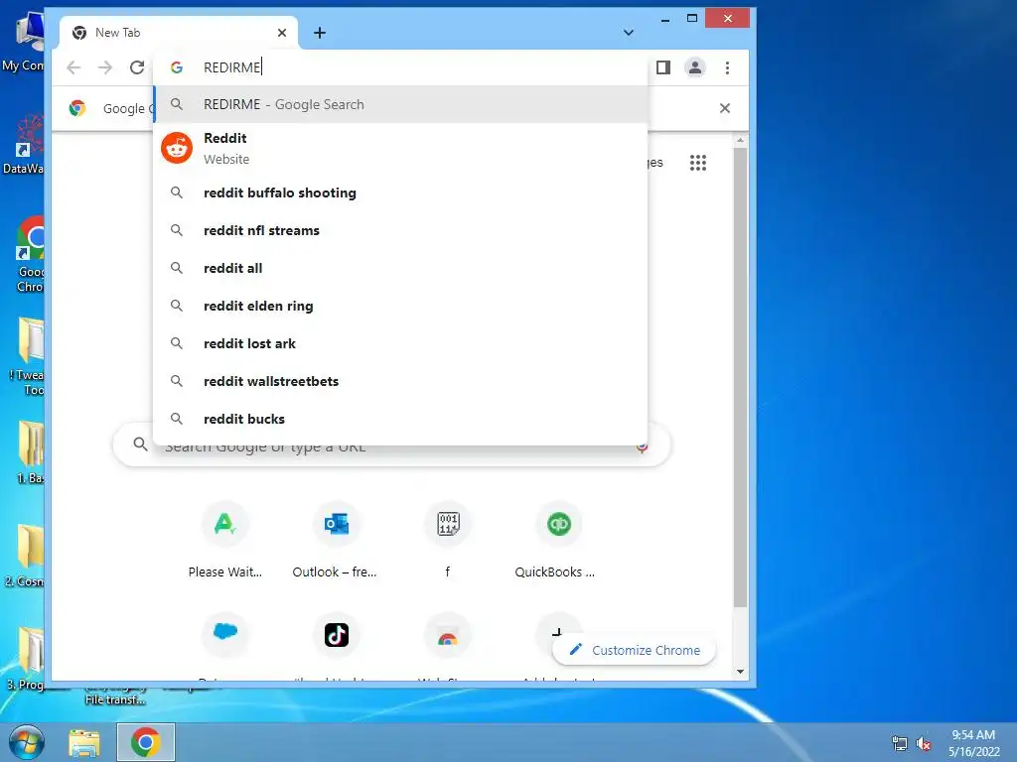Click scrollbar up arrow

pyautogui.click(x=740, y=140)
